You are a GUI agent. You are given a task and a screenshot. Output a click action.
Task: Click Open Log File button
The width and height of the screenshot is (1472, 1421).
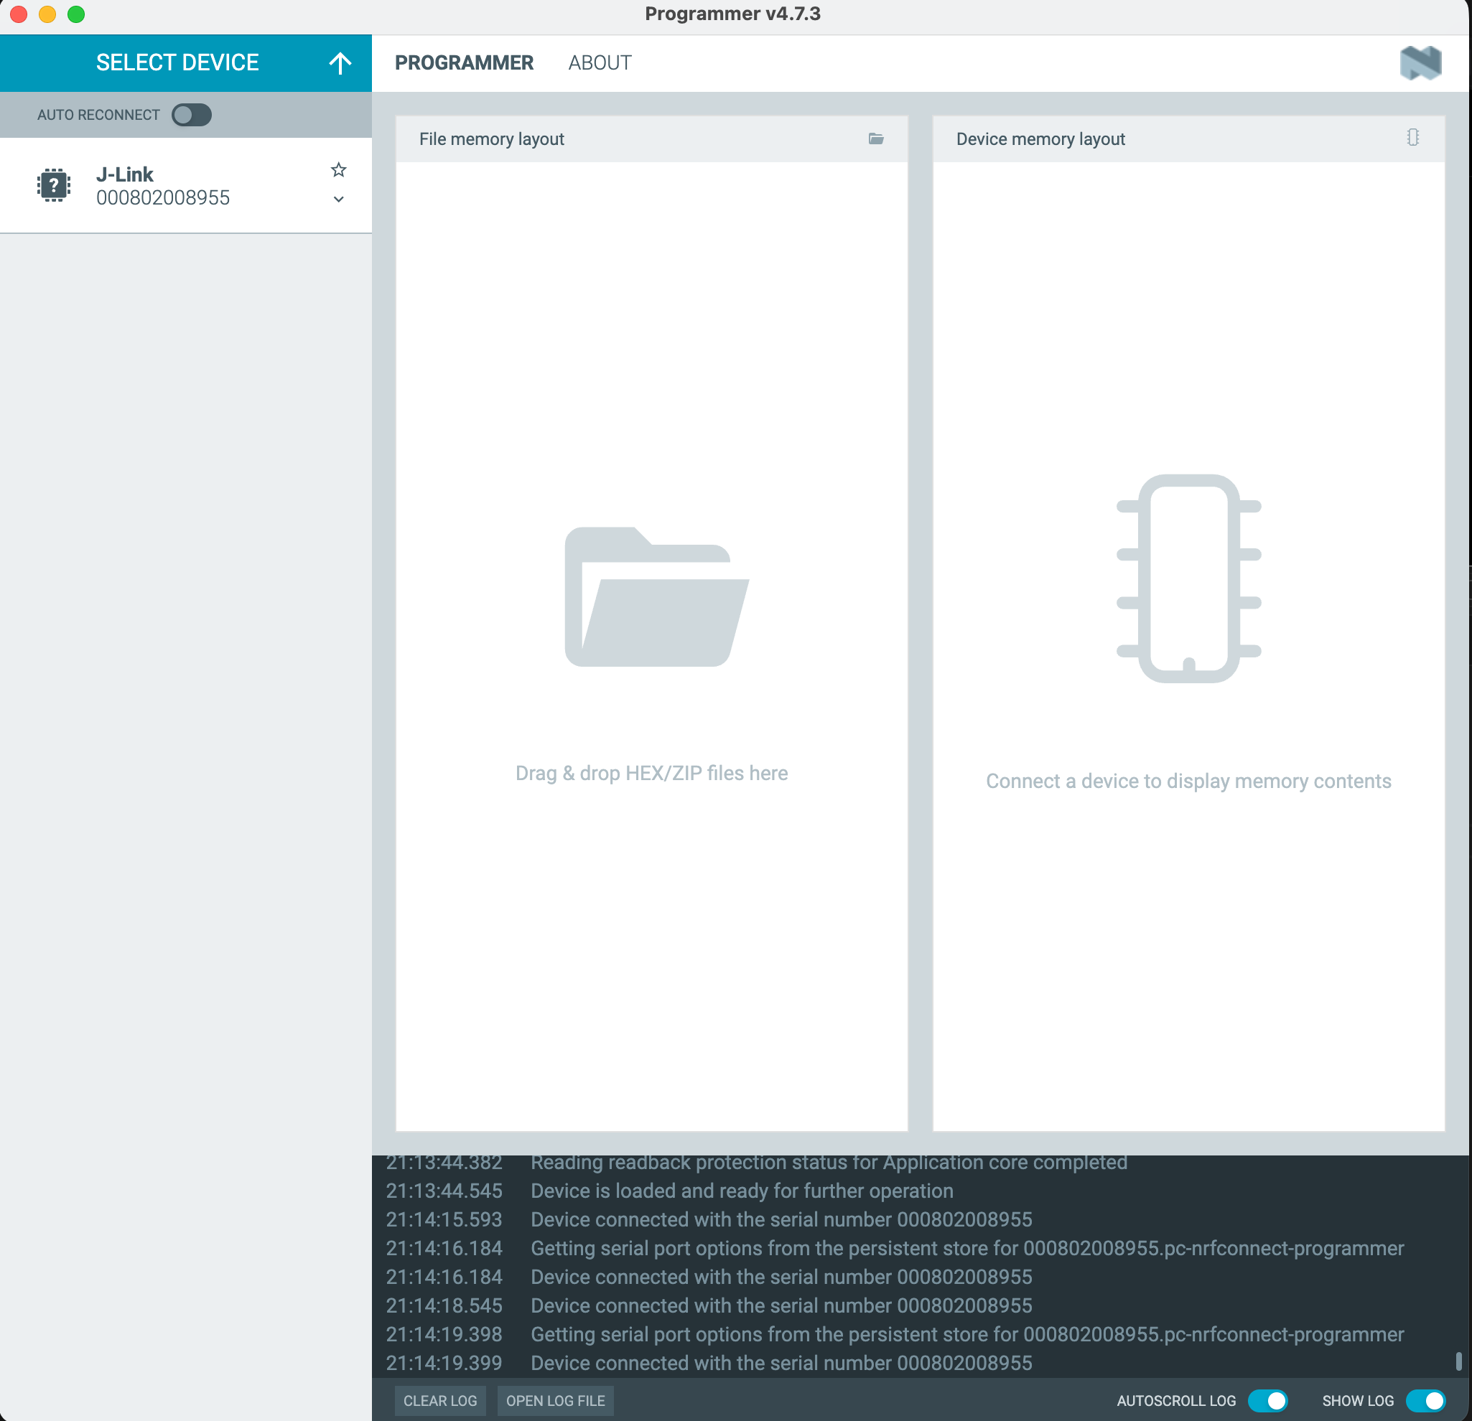click(555, 1401)
